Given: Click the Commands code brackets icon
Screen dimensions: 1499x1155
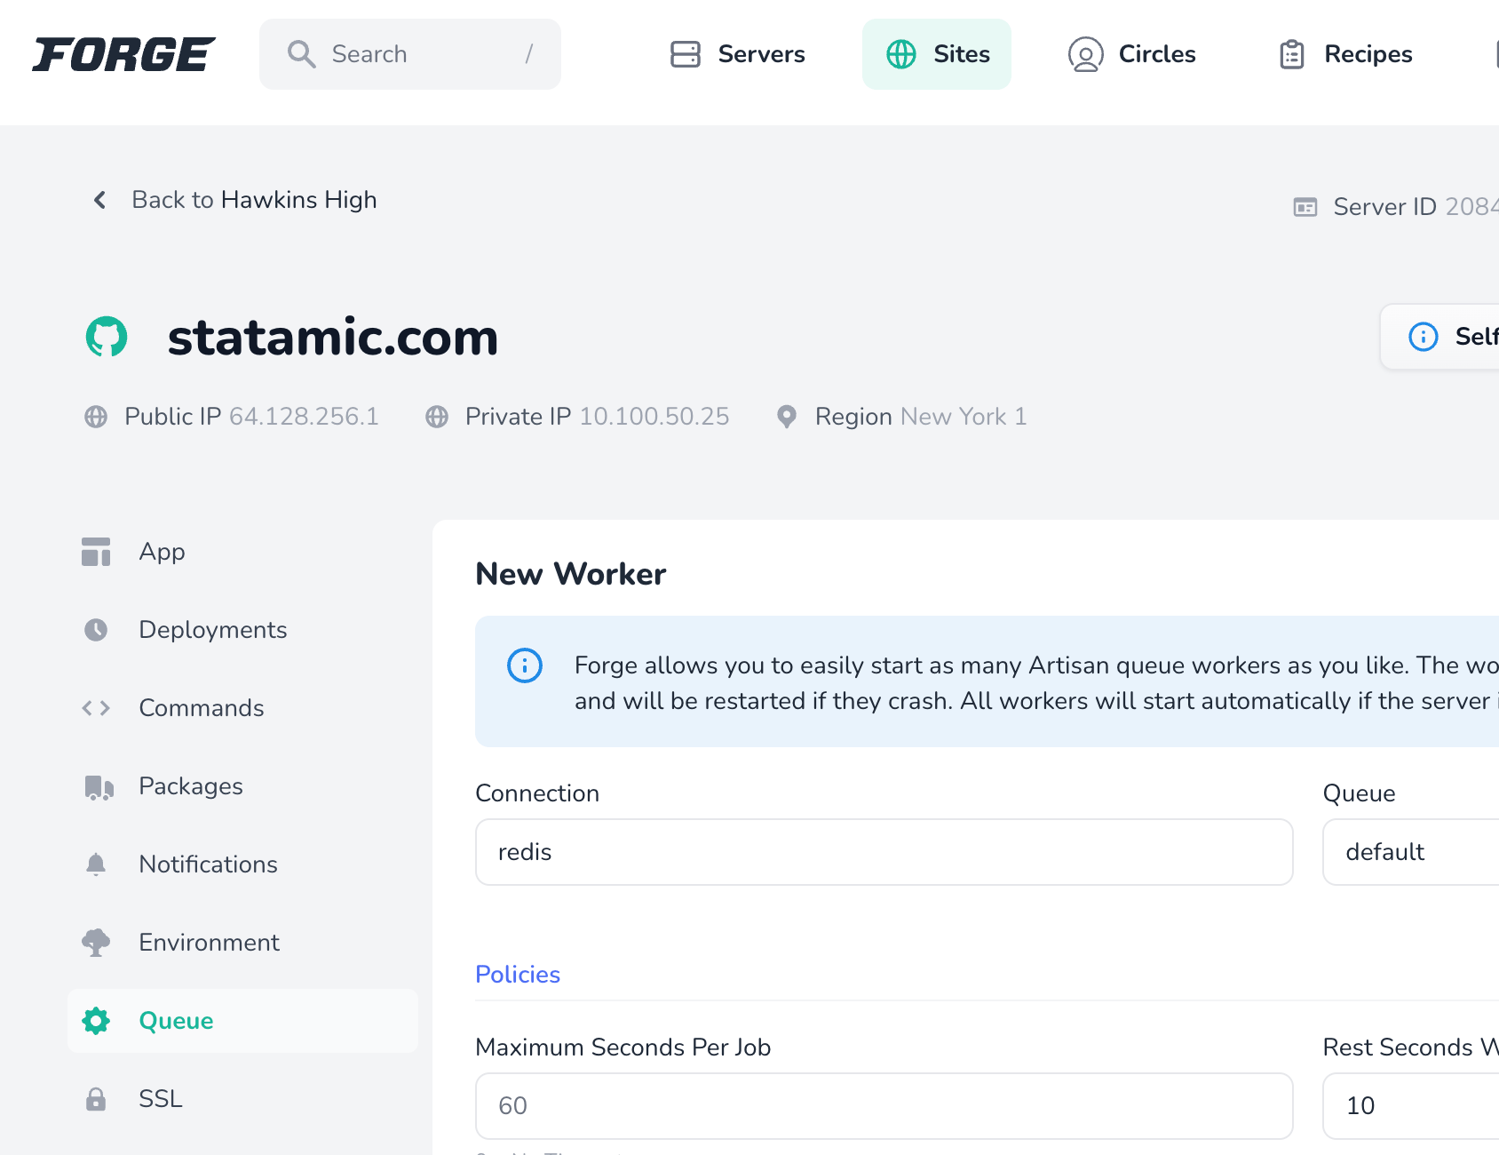Looking at the screenshot, I should pyautogui.click(x=95, y=708).
